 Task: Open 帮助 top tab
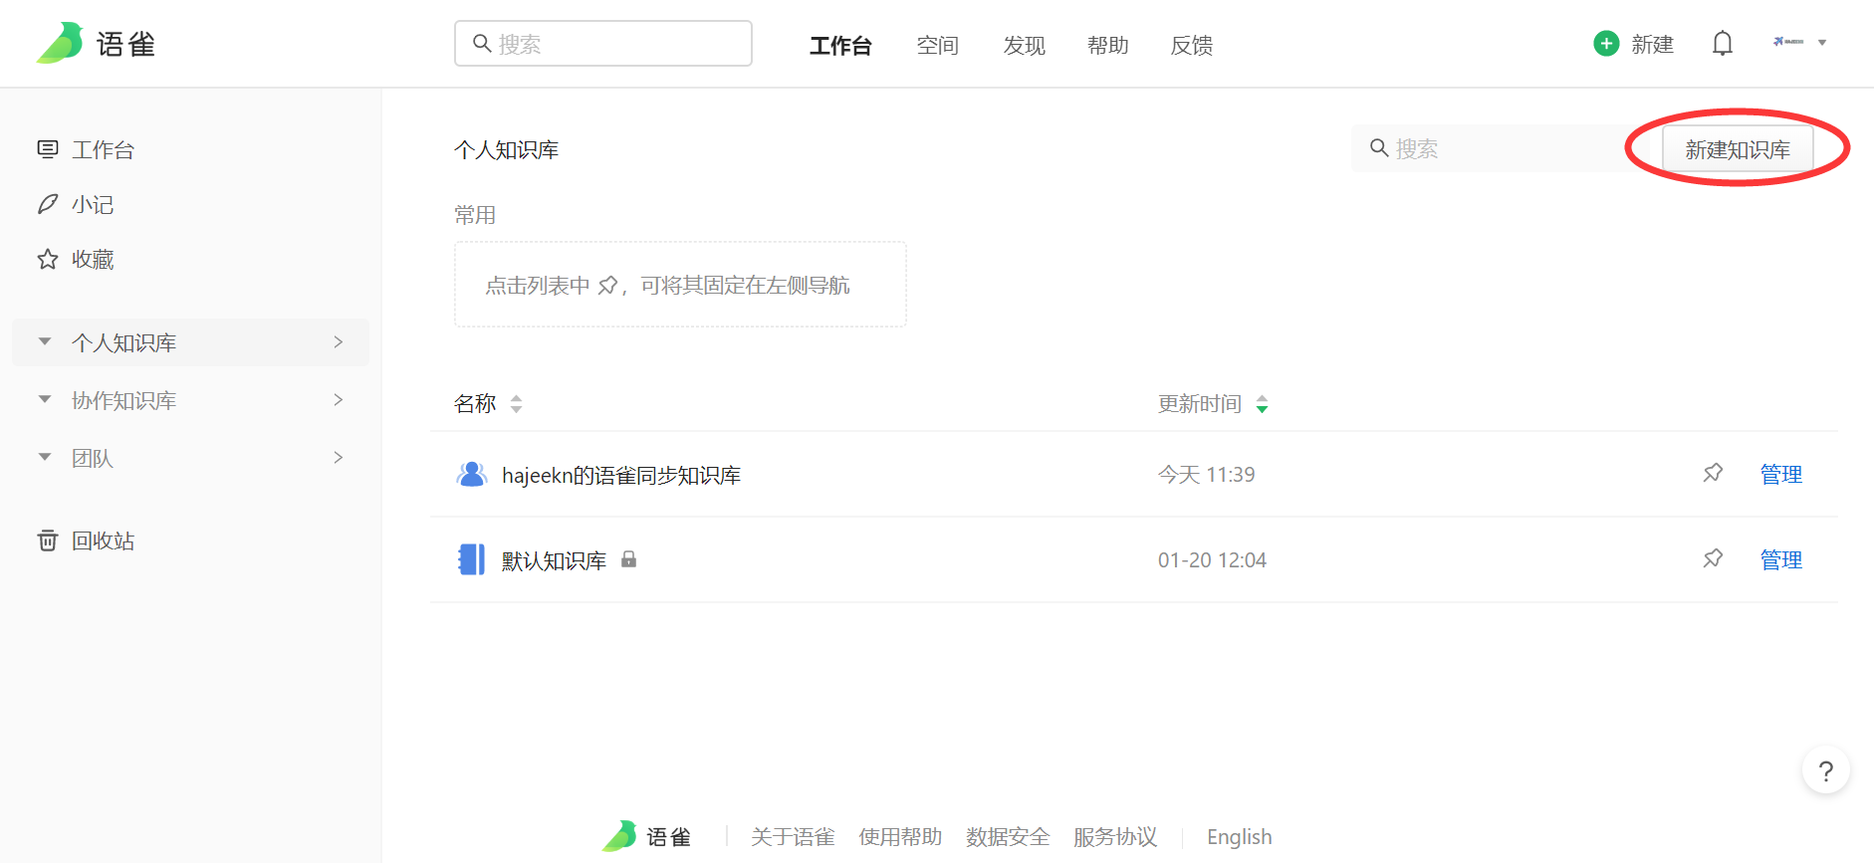1107,45
